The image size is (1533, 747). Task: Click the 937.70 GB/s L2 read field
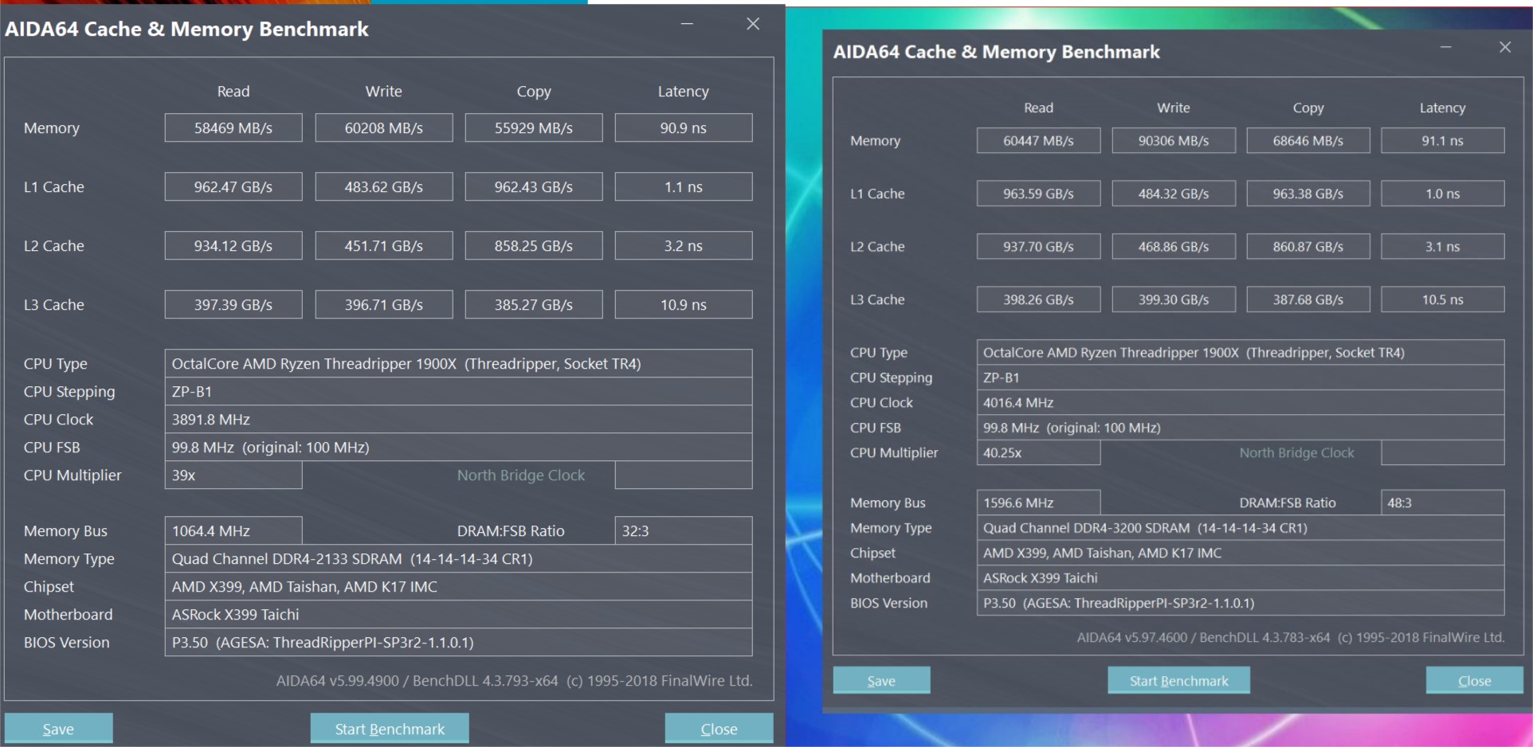point(1038,246)
